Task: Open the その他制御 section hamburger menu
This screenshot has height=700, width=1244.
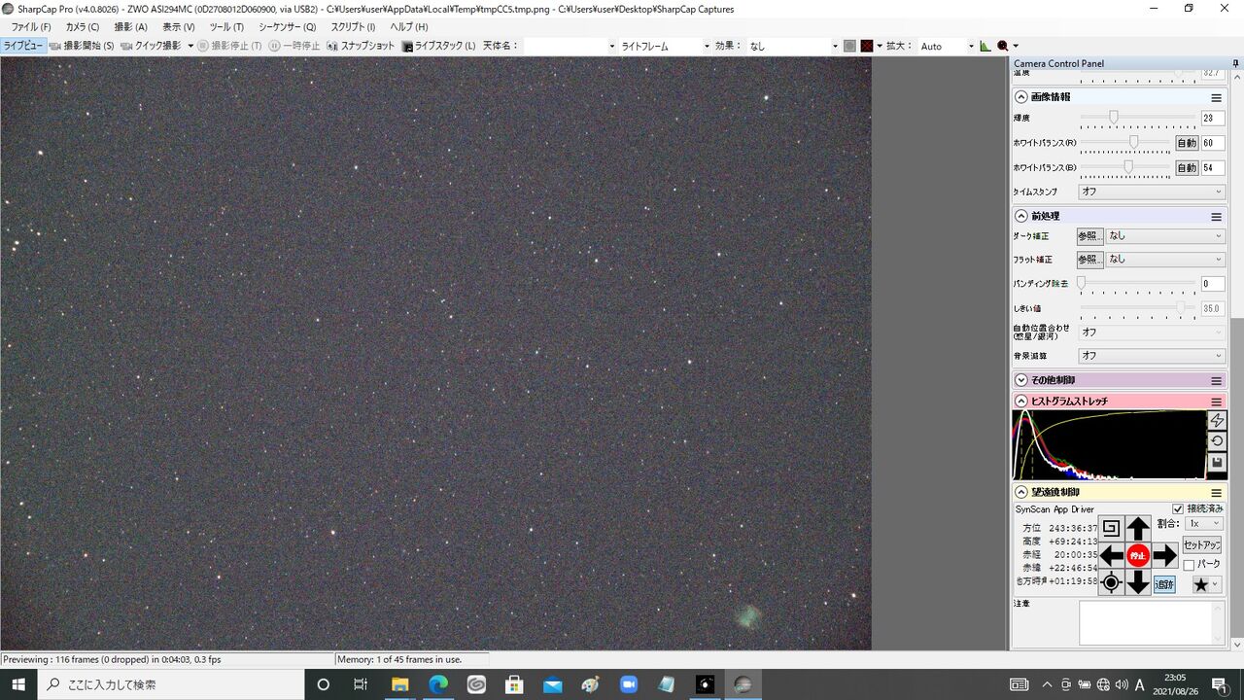Action: (x=1216, y=380)
